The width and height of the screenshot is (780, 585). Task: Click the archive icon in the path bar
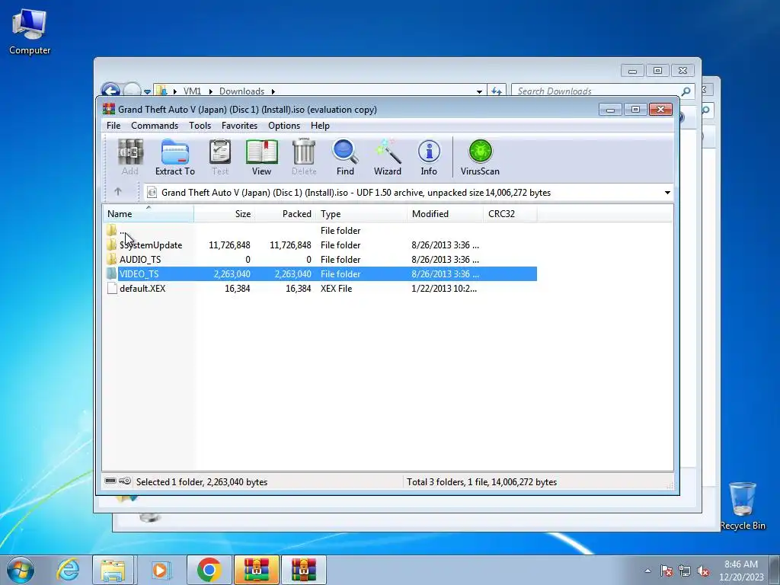tap(152, 193)
